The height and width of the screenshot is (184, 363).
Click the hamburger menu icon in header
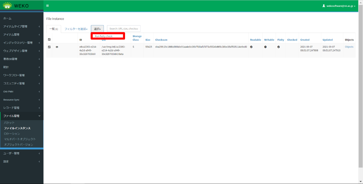point(47,6)
